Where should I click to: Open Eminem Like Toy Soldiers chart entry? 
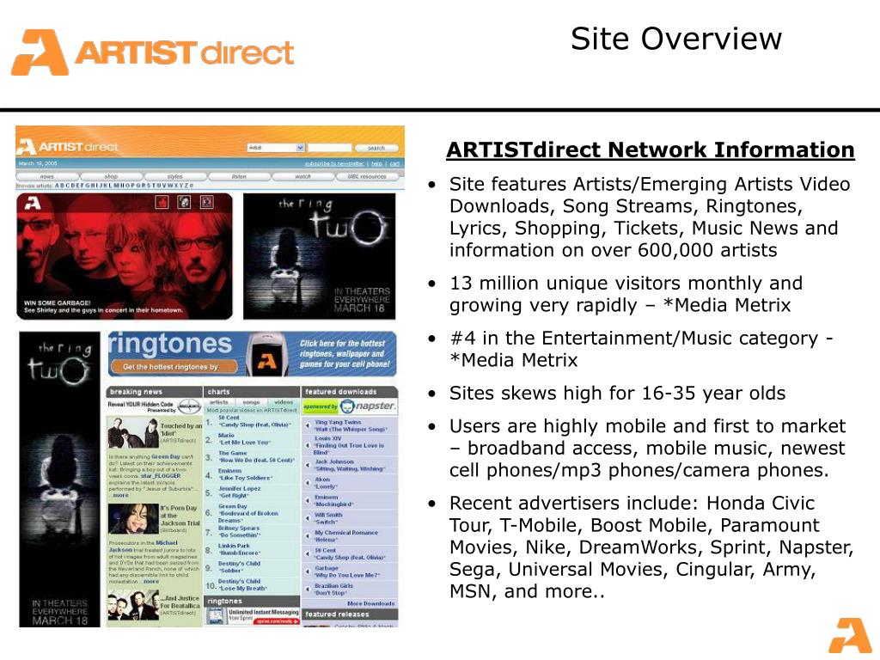[245, 474]
